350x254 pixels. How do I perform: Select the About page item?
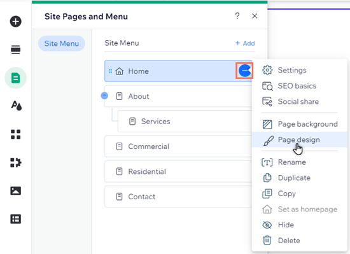pos(178,96)
